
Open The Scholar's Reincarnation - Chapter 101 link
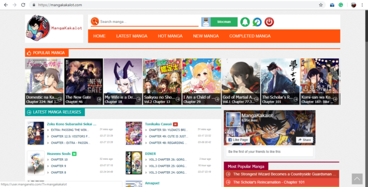269,182
